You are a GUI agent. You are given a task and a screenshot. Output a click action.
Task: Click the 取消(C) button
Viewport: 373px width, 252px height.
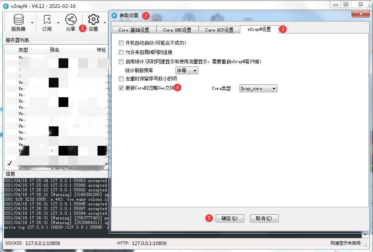point(264,218)
